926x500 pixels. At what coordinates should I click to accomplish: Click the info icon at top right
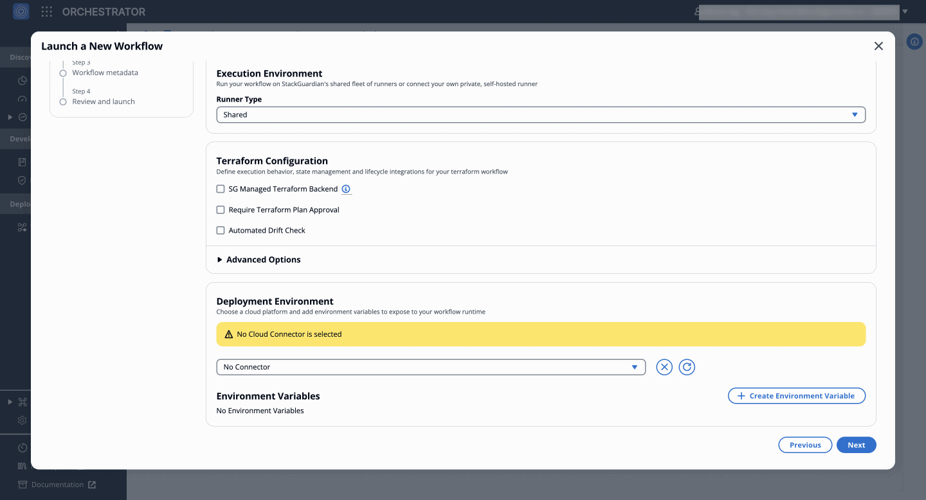point(914,42)
